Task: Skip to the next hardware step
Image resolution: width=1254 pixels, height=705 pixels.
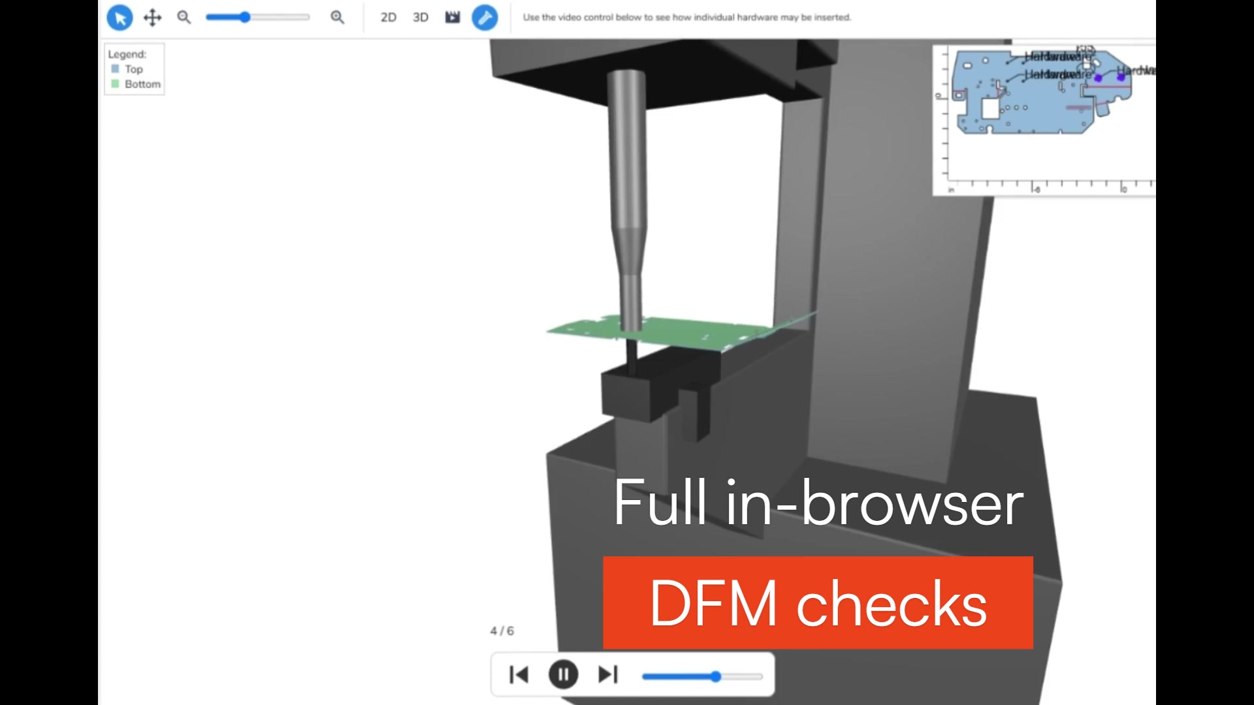Action: [x=608, y=674]
